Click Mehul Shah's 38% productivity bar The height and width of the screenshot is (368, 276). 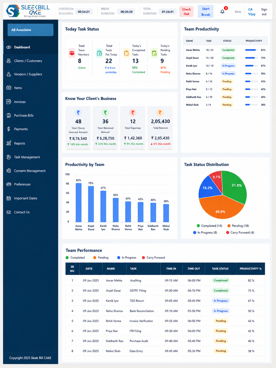(252, 105)
